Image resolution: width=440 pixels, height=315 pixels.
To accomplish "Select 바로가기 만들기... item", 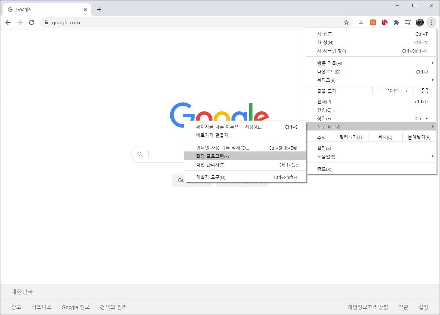I will click(x=245, y=135).
